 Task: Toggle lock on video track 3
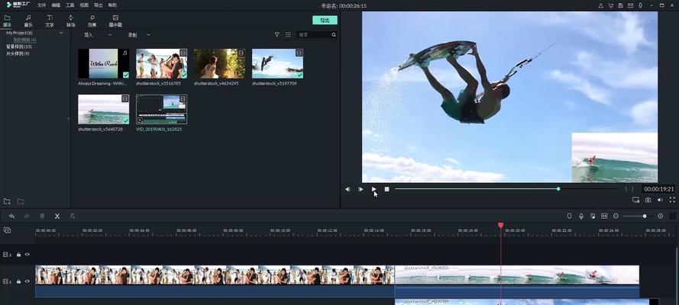pyautogui.click(x=18, y=255)
